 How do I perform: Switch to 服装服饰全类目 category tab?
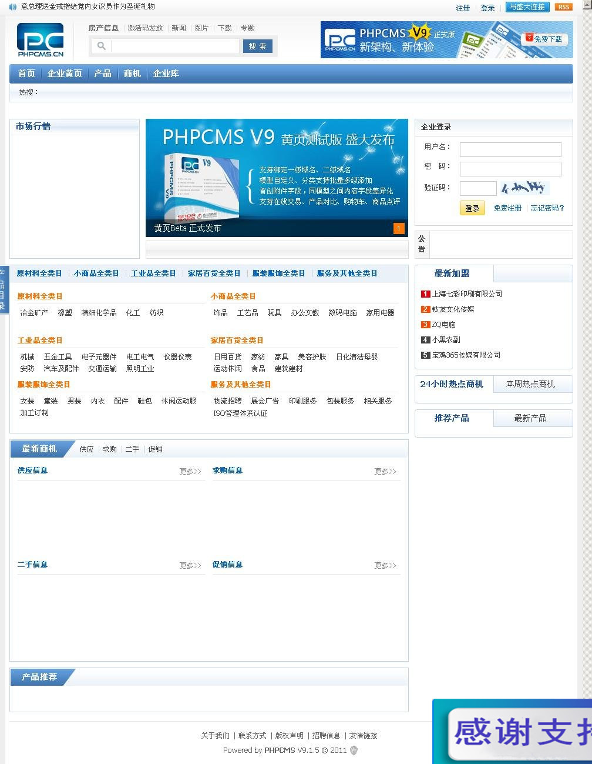tap(279, 273)
